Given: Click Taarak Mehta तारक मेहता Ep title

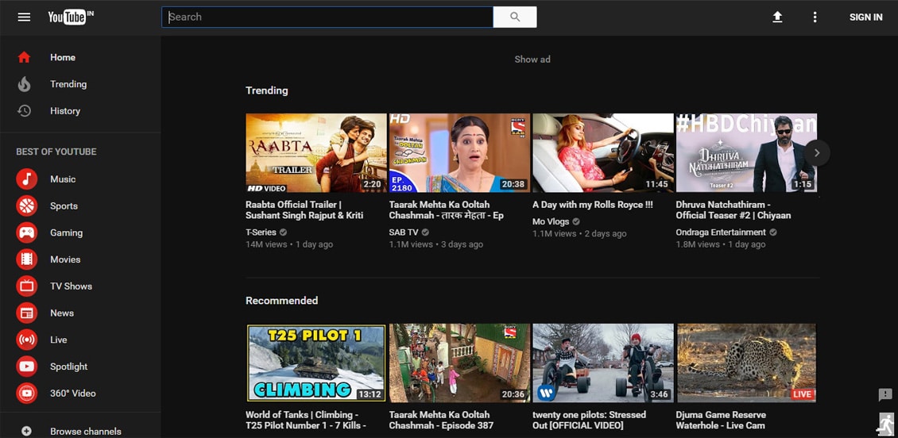Looking at the screenshot, I should (x=446, y=209).
